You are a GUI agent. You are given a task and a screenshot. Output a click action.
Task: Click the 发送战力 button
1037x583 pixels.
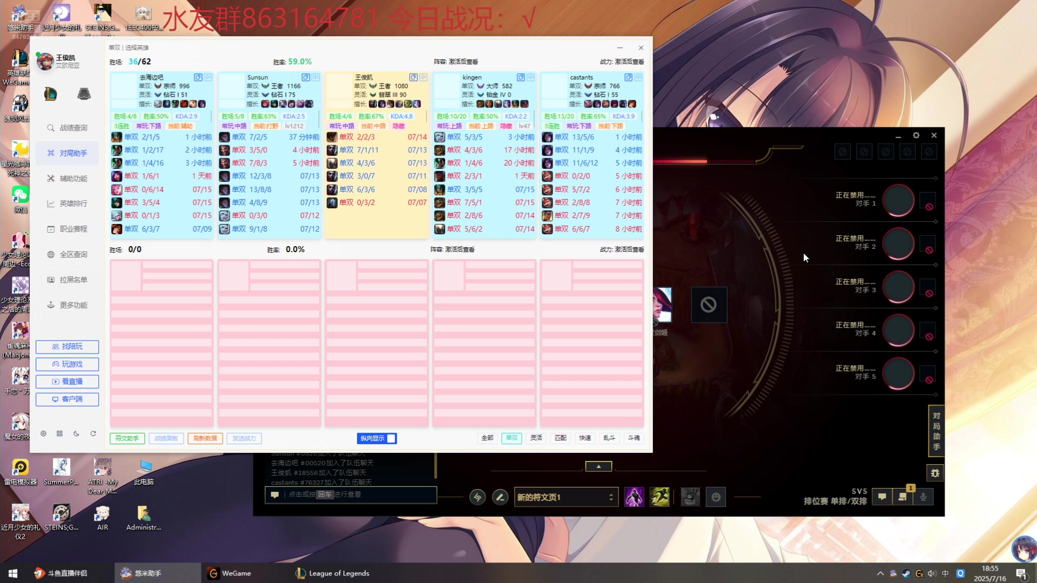(x=244, y=438)
